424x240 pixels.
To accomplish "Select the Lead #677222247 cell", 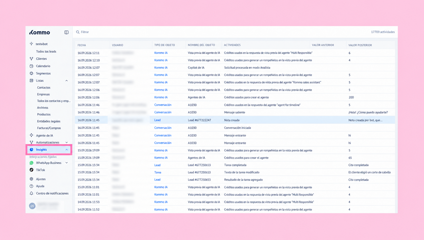I will tap(199, 120).
